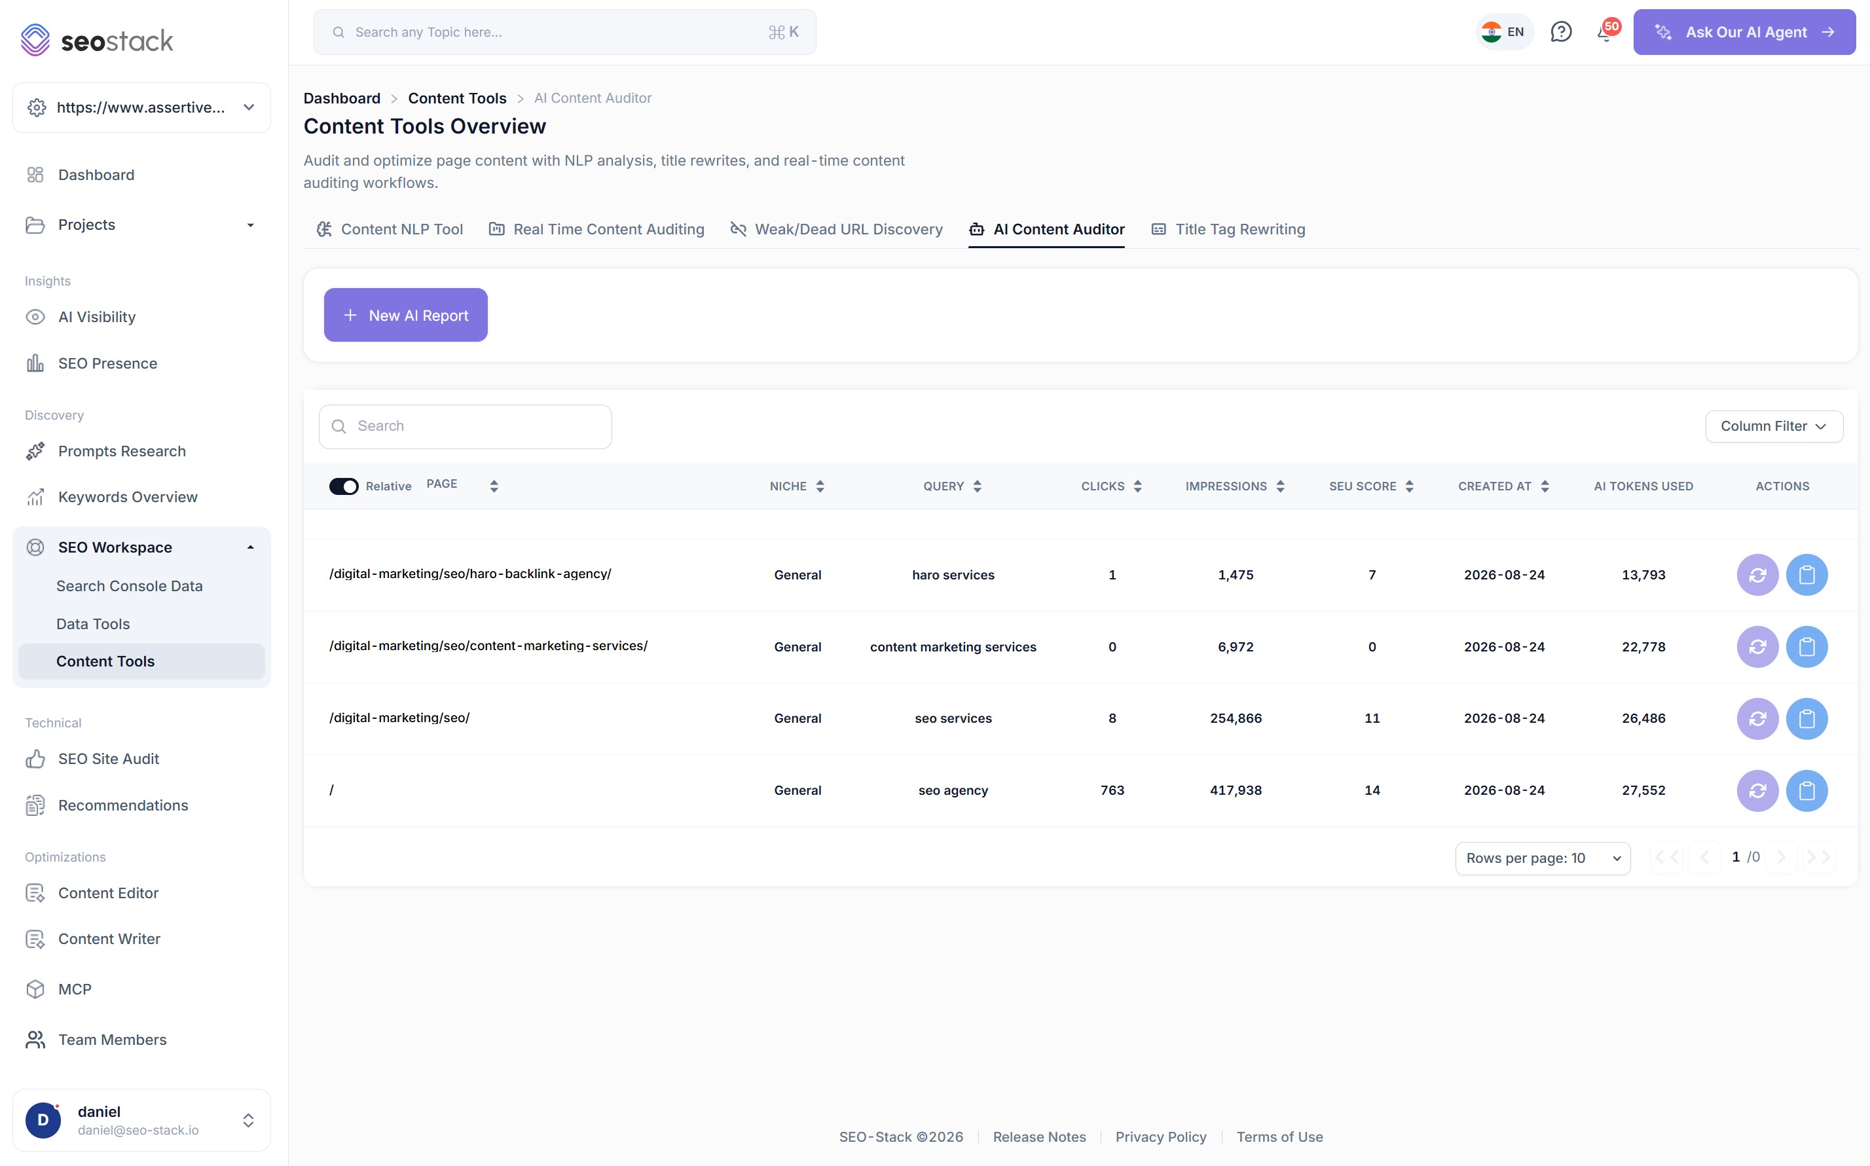
Task: Click the Dashboard grid icon in sidebar
Action: tap(35, 175)
